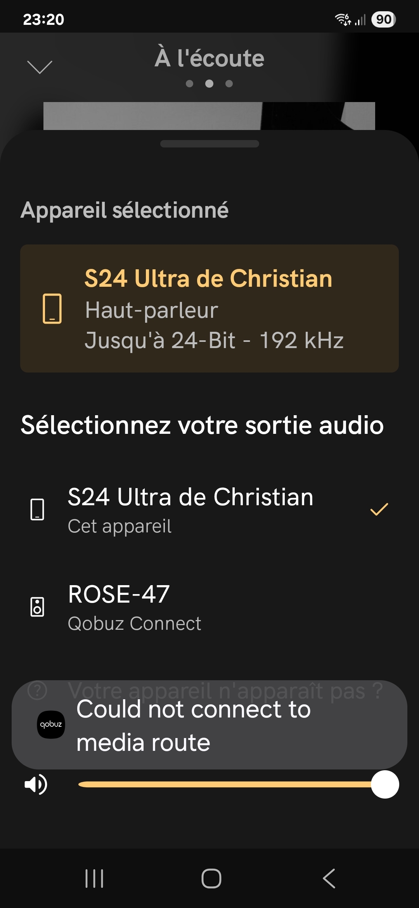Tap the bottom sheet drag handle
Image resolution: width=419 pixels, height=908 pixels.
209,144
